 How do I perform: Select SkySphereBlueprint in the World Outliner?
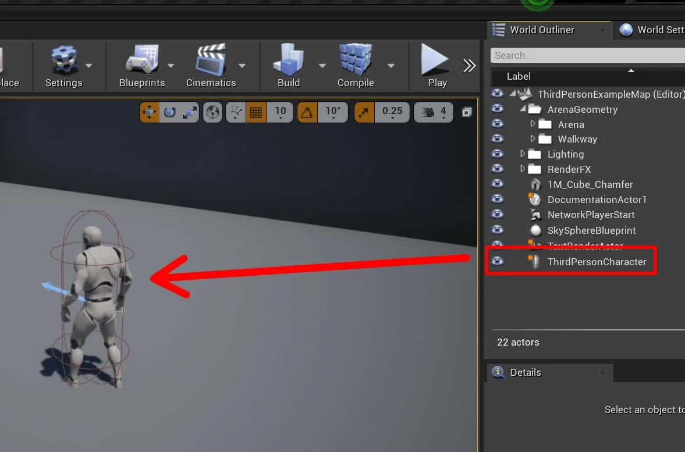pyautogui.click(x=591, y=230)
